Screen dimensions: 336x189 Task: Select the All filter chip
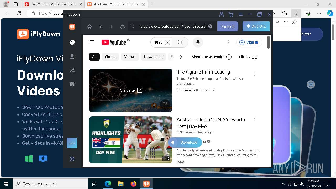[94, 57]
